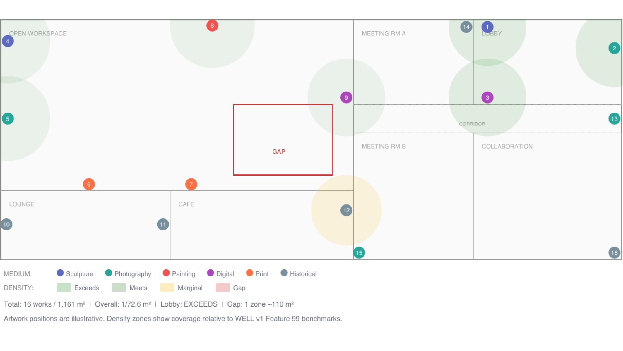The image size is (623, 351).
Task: Select the Meeting Rm B room label
Action: (x=384, y=147)
